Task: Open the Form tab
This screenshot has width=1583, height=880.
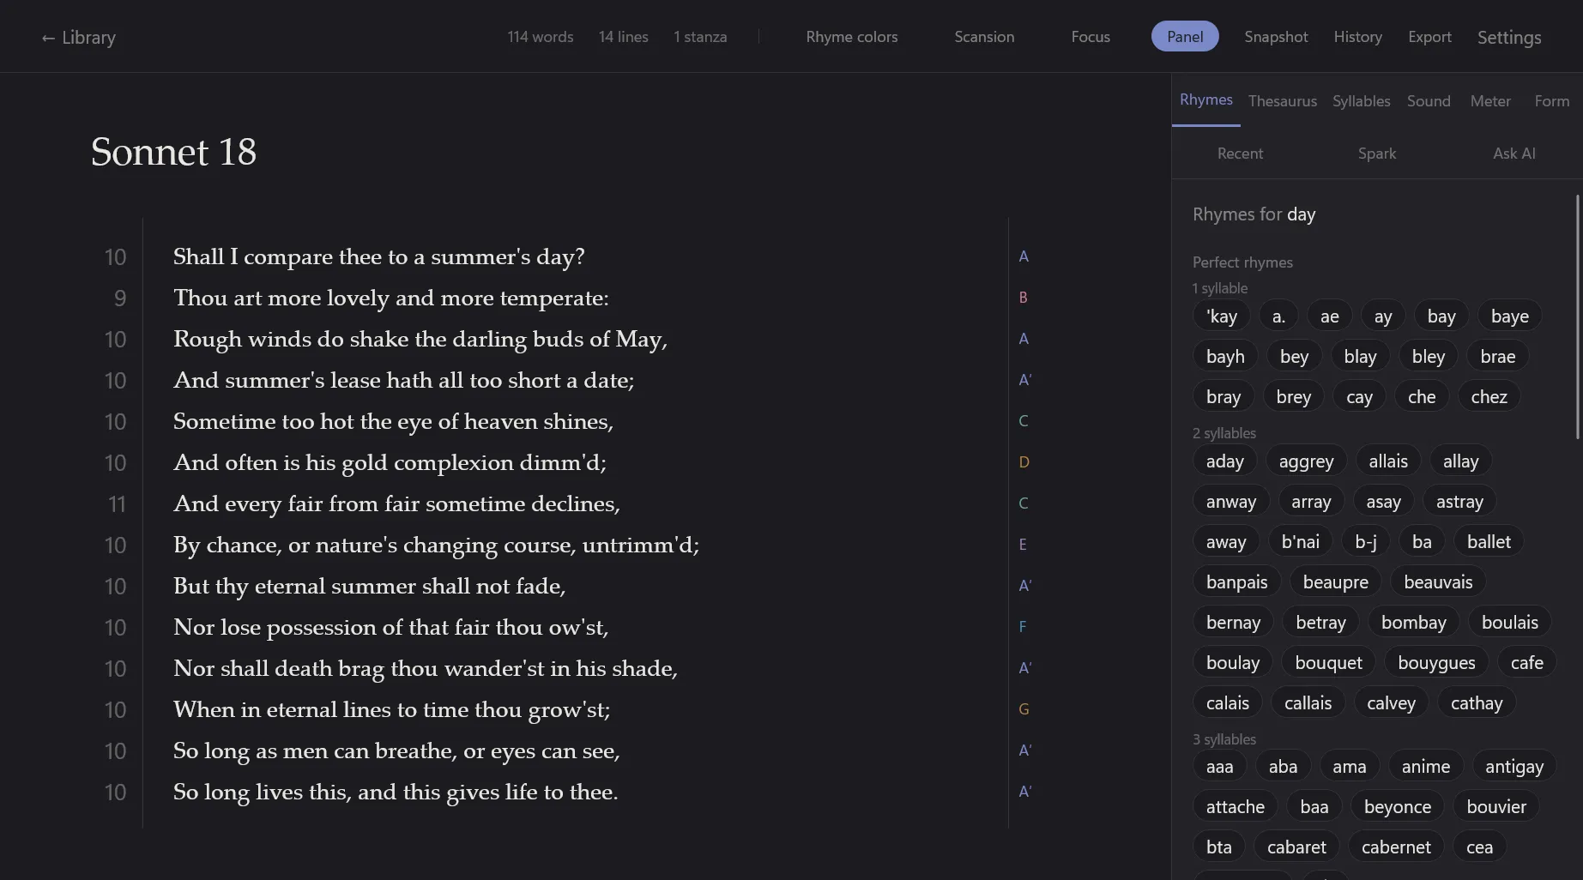Action: point(1551,101)
